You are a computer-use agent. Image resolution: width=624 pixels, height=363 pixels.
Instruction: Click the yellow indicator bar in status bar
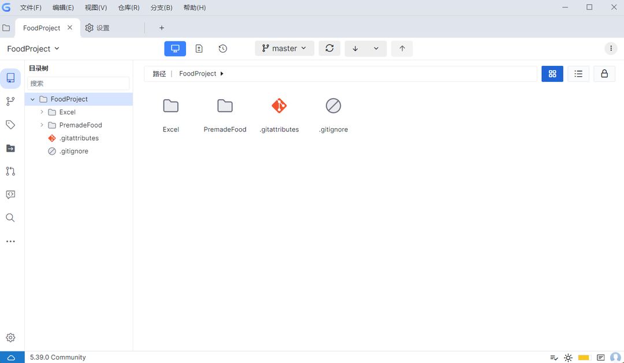click(x=584, y=358)
